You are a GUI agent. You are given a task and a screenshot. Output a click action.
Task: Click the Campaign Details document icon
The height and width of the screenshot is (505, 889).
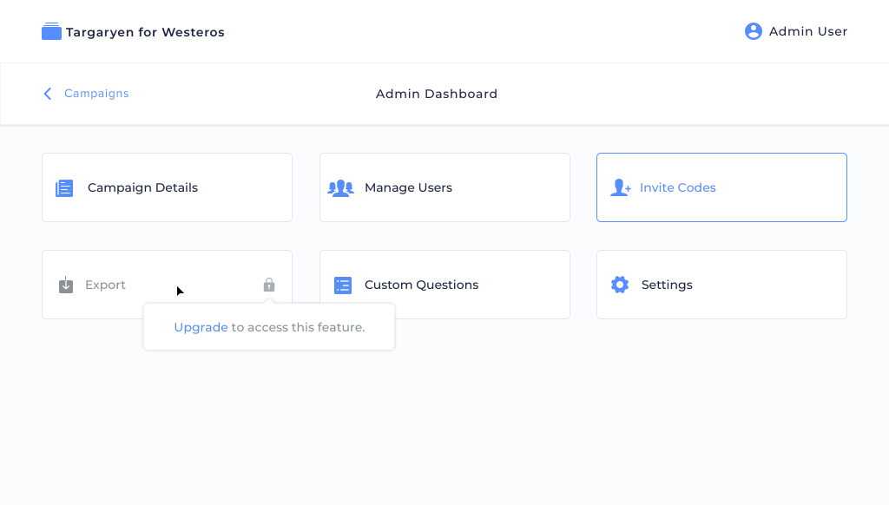point(64,187)
